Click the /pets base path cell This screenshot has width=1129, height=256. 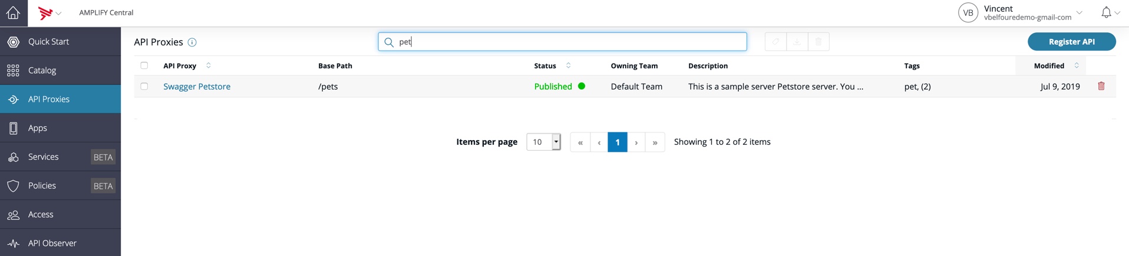click(328, 87)
